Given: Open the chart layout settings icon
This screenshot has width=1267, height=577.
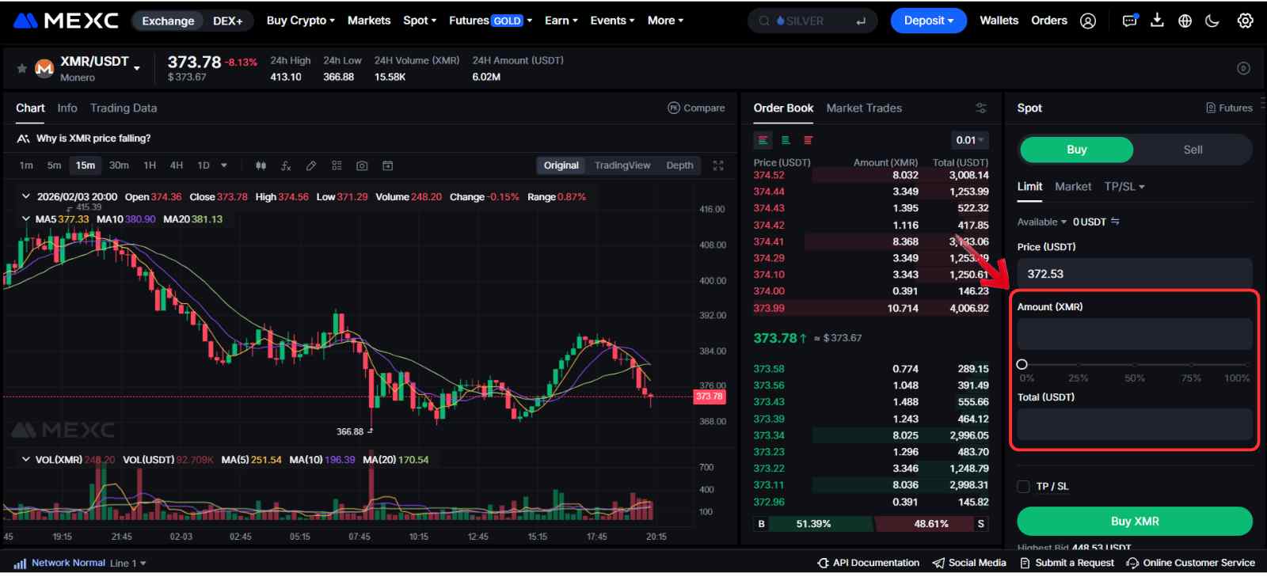Looking at the screenshot, I should tap(337, 165).
